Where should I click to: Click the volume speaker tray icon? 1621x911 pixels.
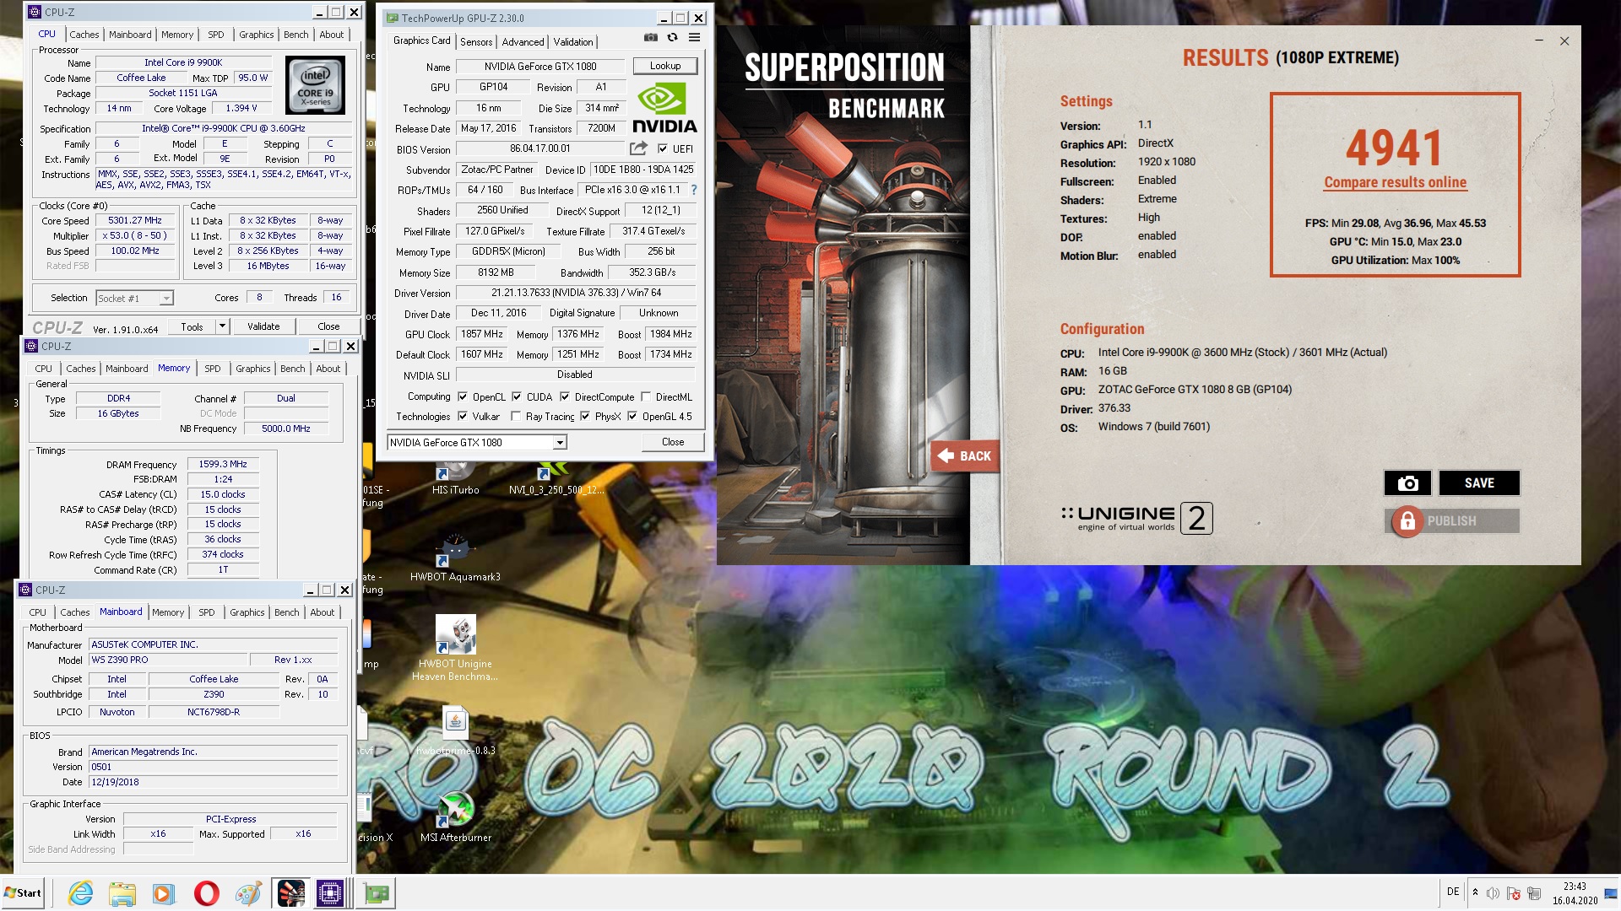click(1493, 893)
